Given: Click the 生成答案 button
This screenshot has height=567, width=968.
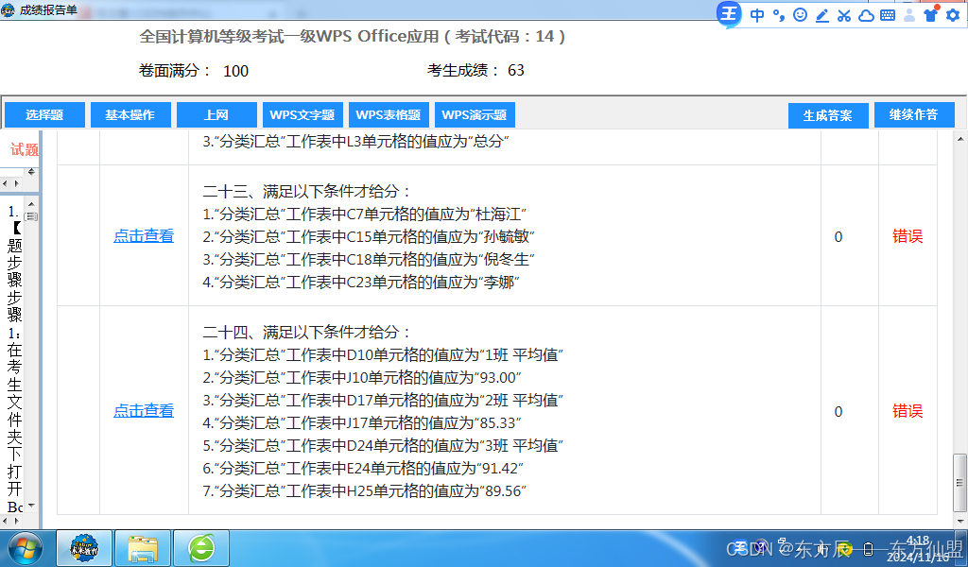Looking at the screenshot, I should point(828,115).
